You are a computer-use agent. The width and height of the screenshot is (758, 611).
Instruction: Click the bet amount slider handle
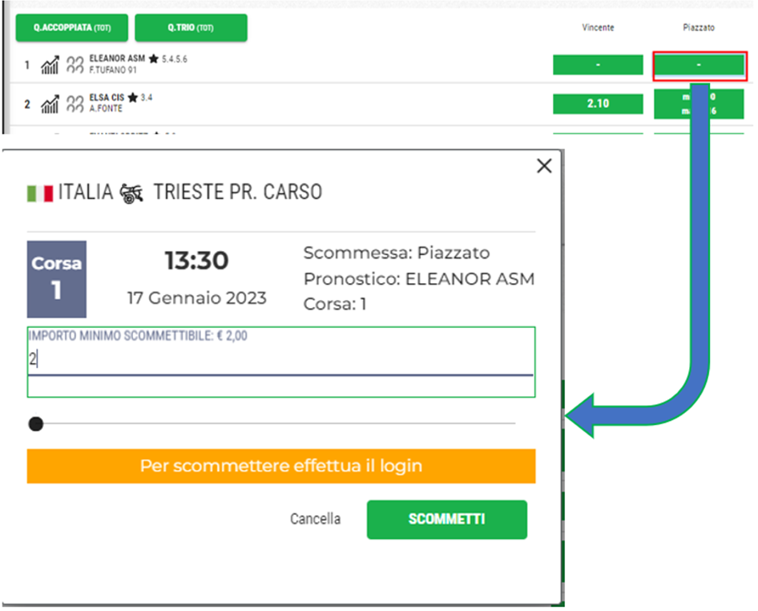(x=36, y=423)
